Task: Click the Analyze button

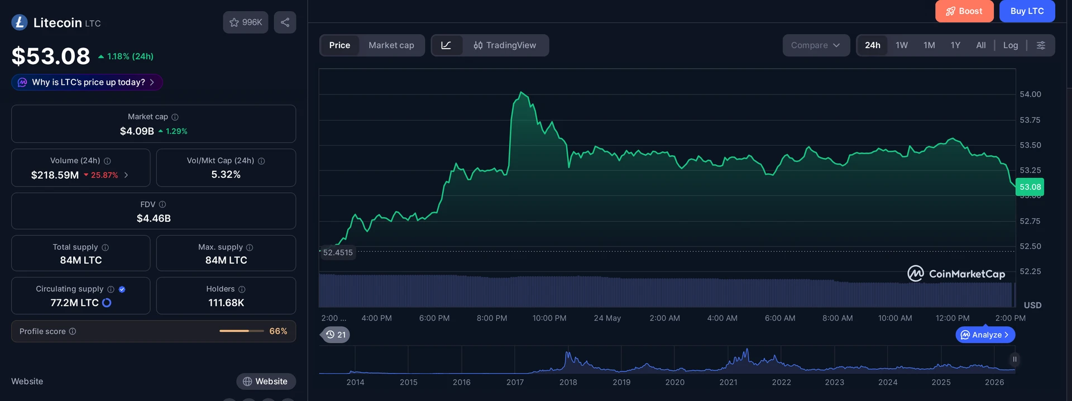Action: pyautogui.click(x=985, y=335)
